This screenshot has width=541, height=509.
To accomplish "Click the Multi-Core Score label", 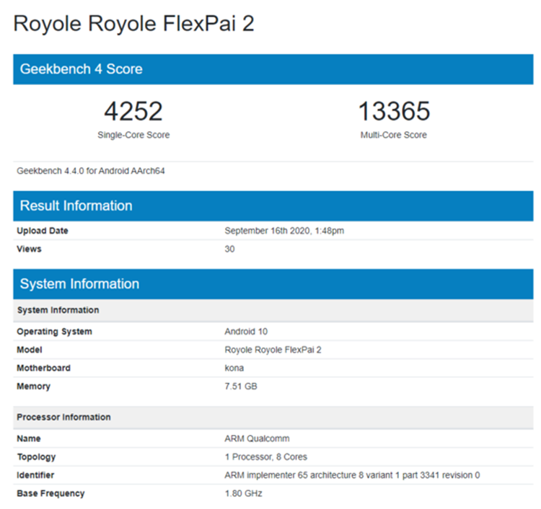I will [x=394, y=135].
